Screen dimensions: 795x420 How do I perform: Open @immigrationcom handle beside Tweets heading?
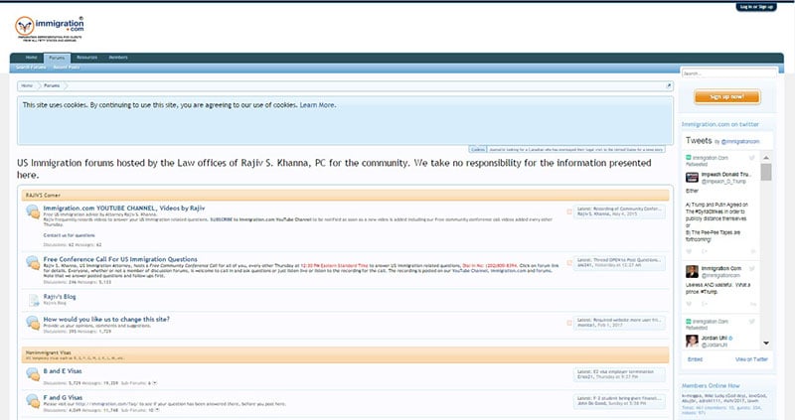point(740,142)
